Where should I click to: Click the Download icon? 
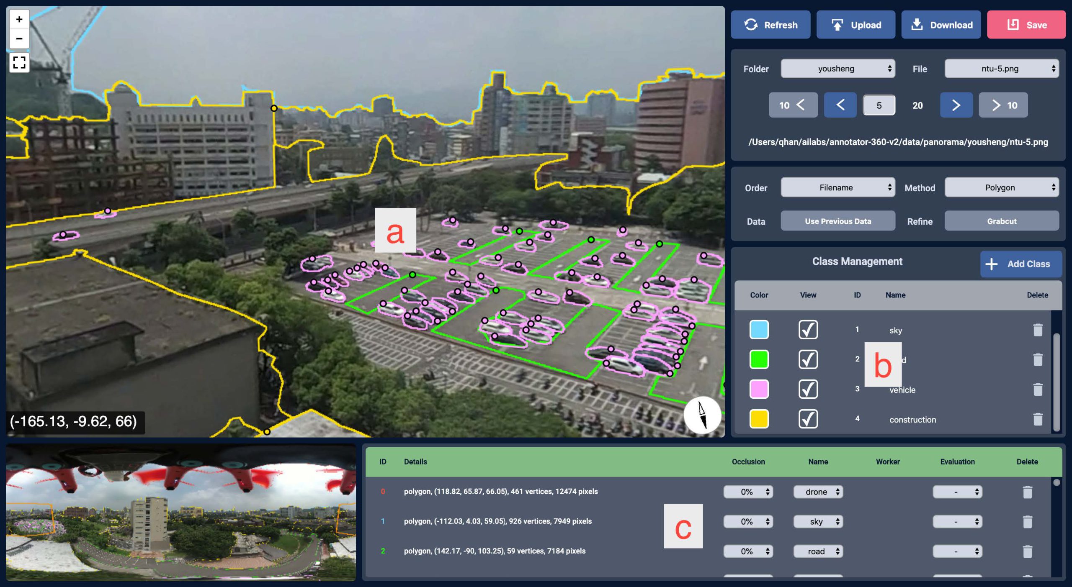(x=917, y=24)
